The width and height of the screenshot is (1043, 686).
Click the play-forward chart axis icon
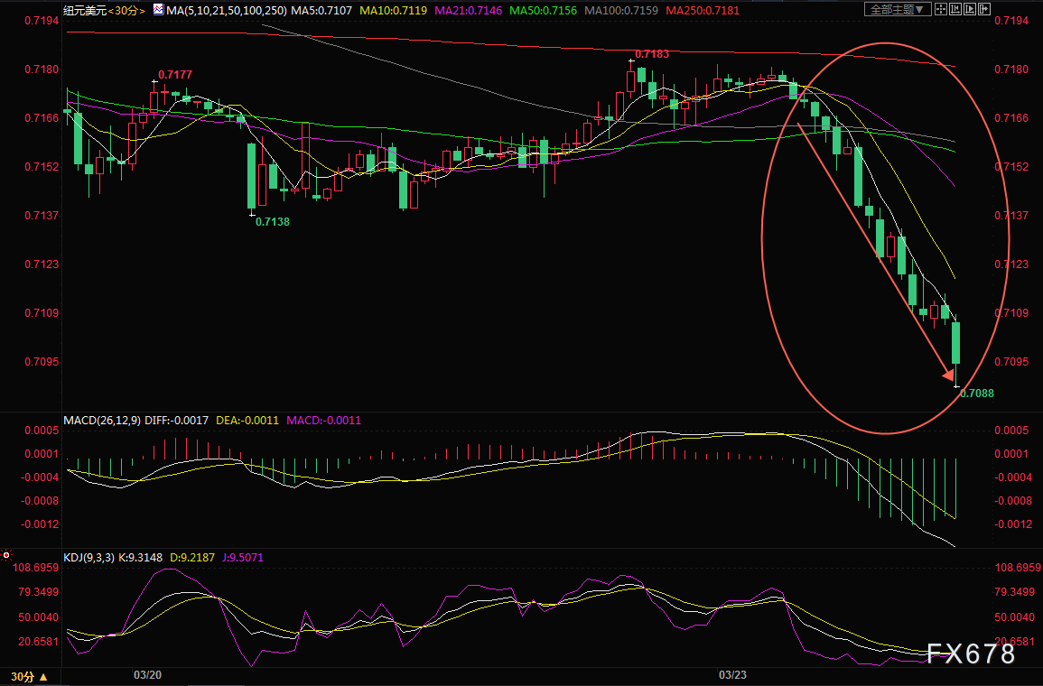pos(970,9)
